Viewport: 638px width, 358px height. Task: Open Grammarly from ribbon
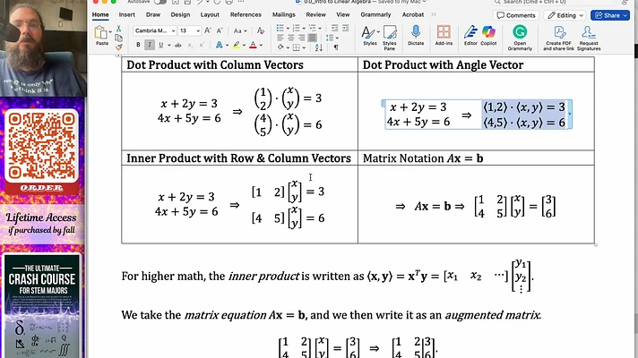[520, 38]
